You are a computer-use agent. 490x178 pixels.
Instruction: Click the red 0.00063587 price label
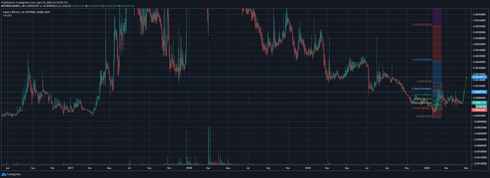pyautogui.click(x=479, y=110)
